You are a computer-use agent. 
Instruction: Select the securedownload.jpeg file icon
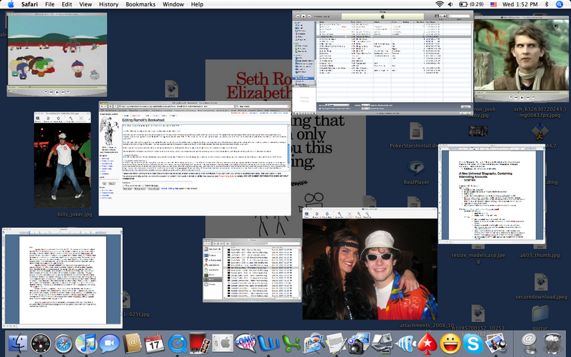pyautogui.click(x=540, y=282)
